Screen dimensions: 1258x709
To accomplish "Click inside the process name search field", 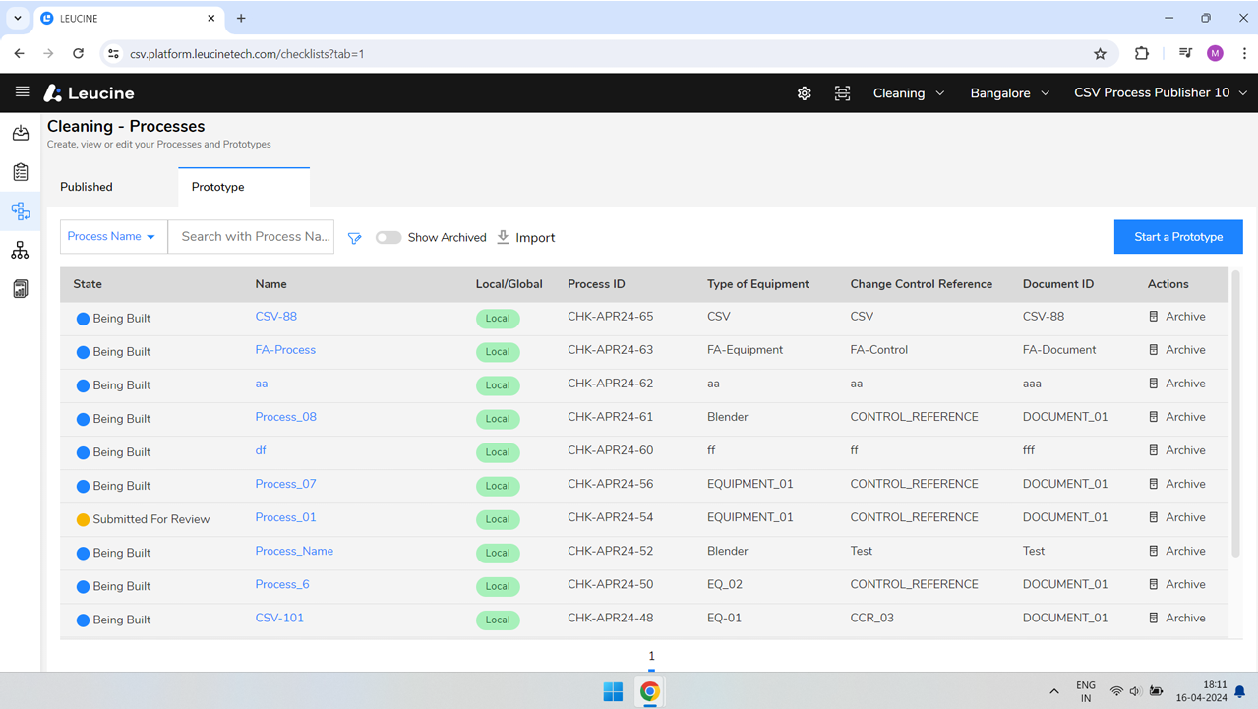I will pos(251,236).
